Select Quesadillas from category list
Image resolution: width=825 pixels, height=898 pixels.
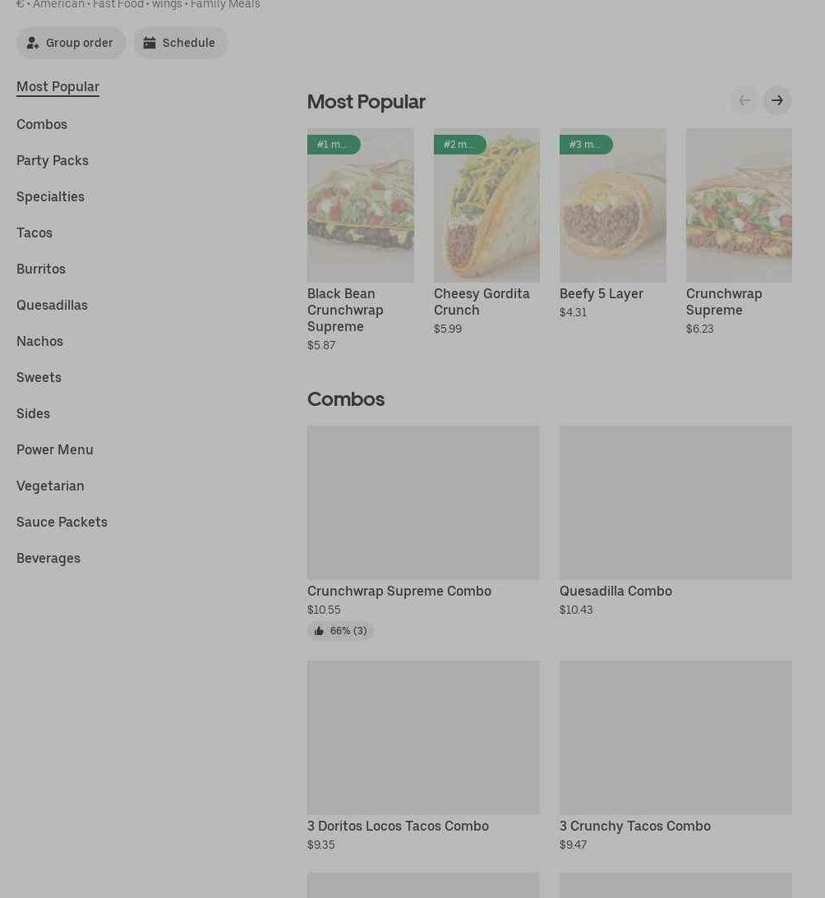52,305
